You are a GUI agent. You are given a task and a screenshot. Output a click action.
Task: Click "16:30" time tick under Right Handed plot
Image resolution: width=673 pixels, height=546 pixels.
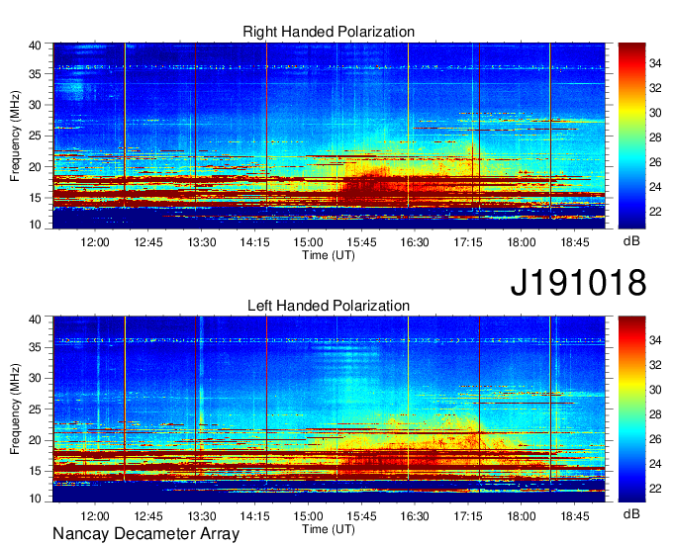(x=415, y=242)
